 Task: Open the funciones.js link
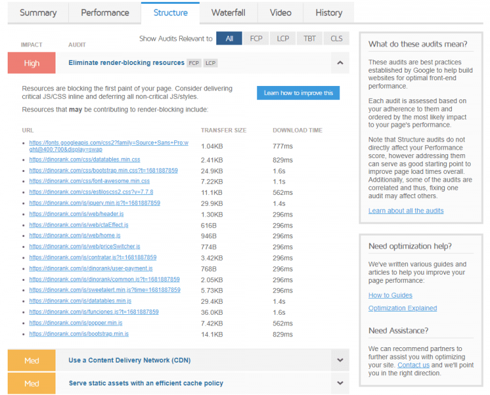point(94,312)
